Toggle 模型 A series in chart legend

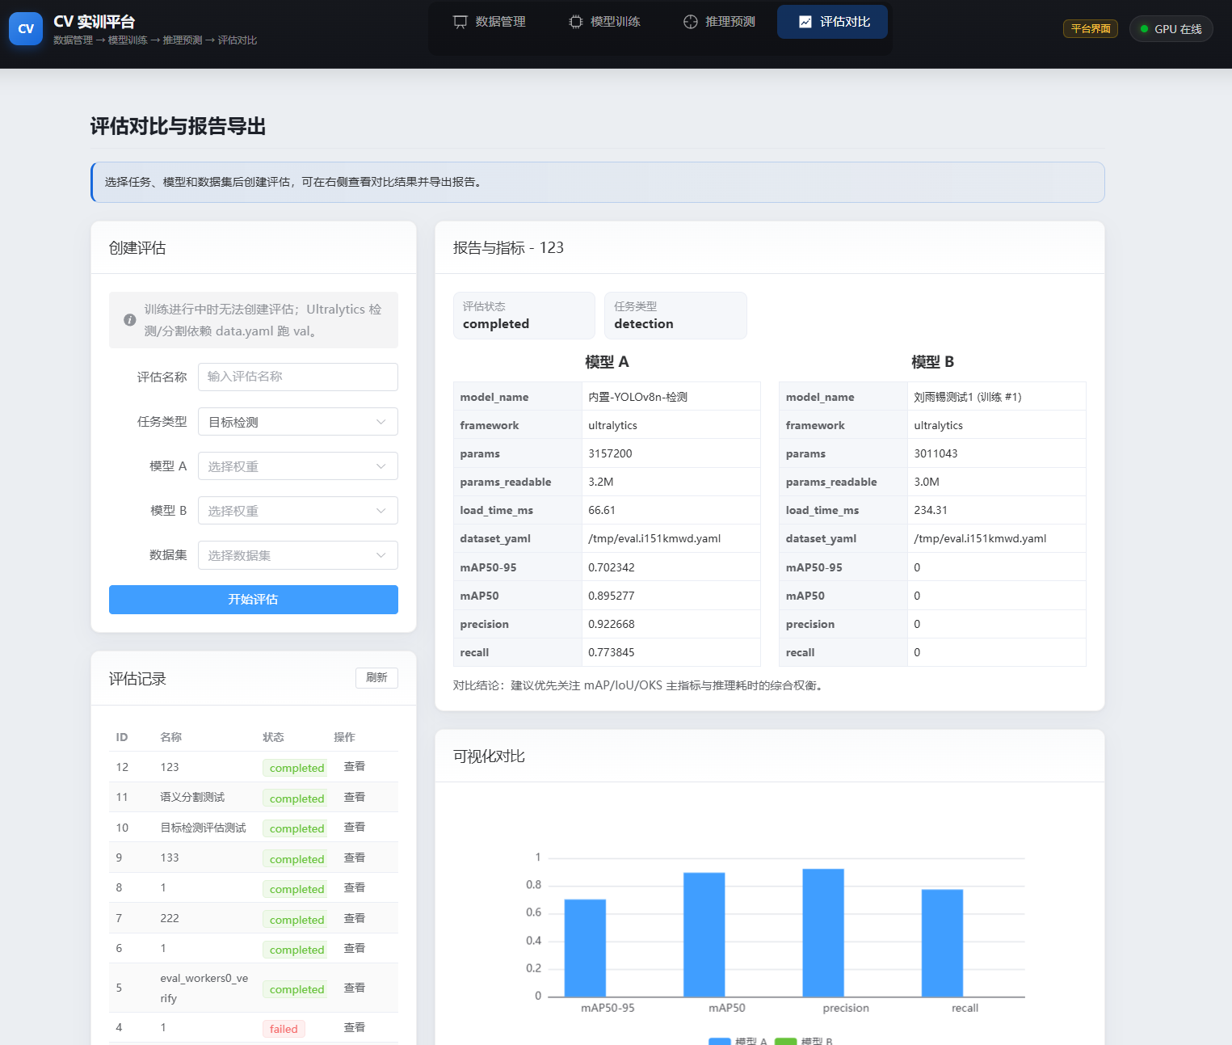(737, 1041)
